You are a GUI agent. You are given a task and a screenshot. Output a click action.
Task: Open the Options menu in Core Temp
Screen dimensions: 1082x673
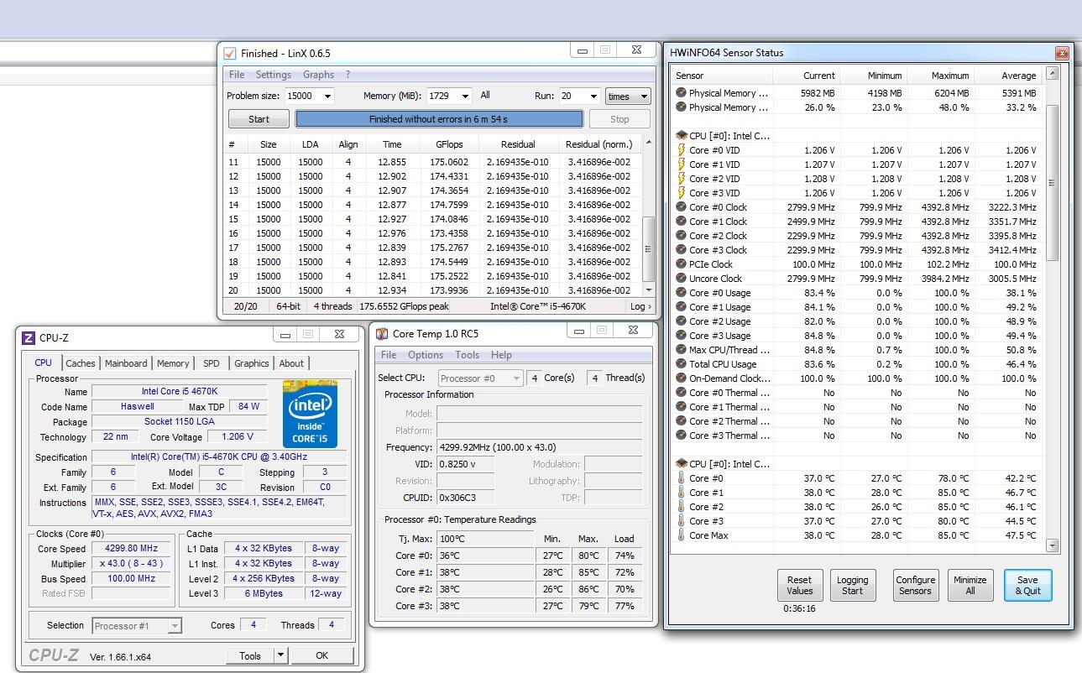click(x=426, y=355)
